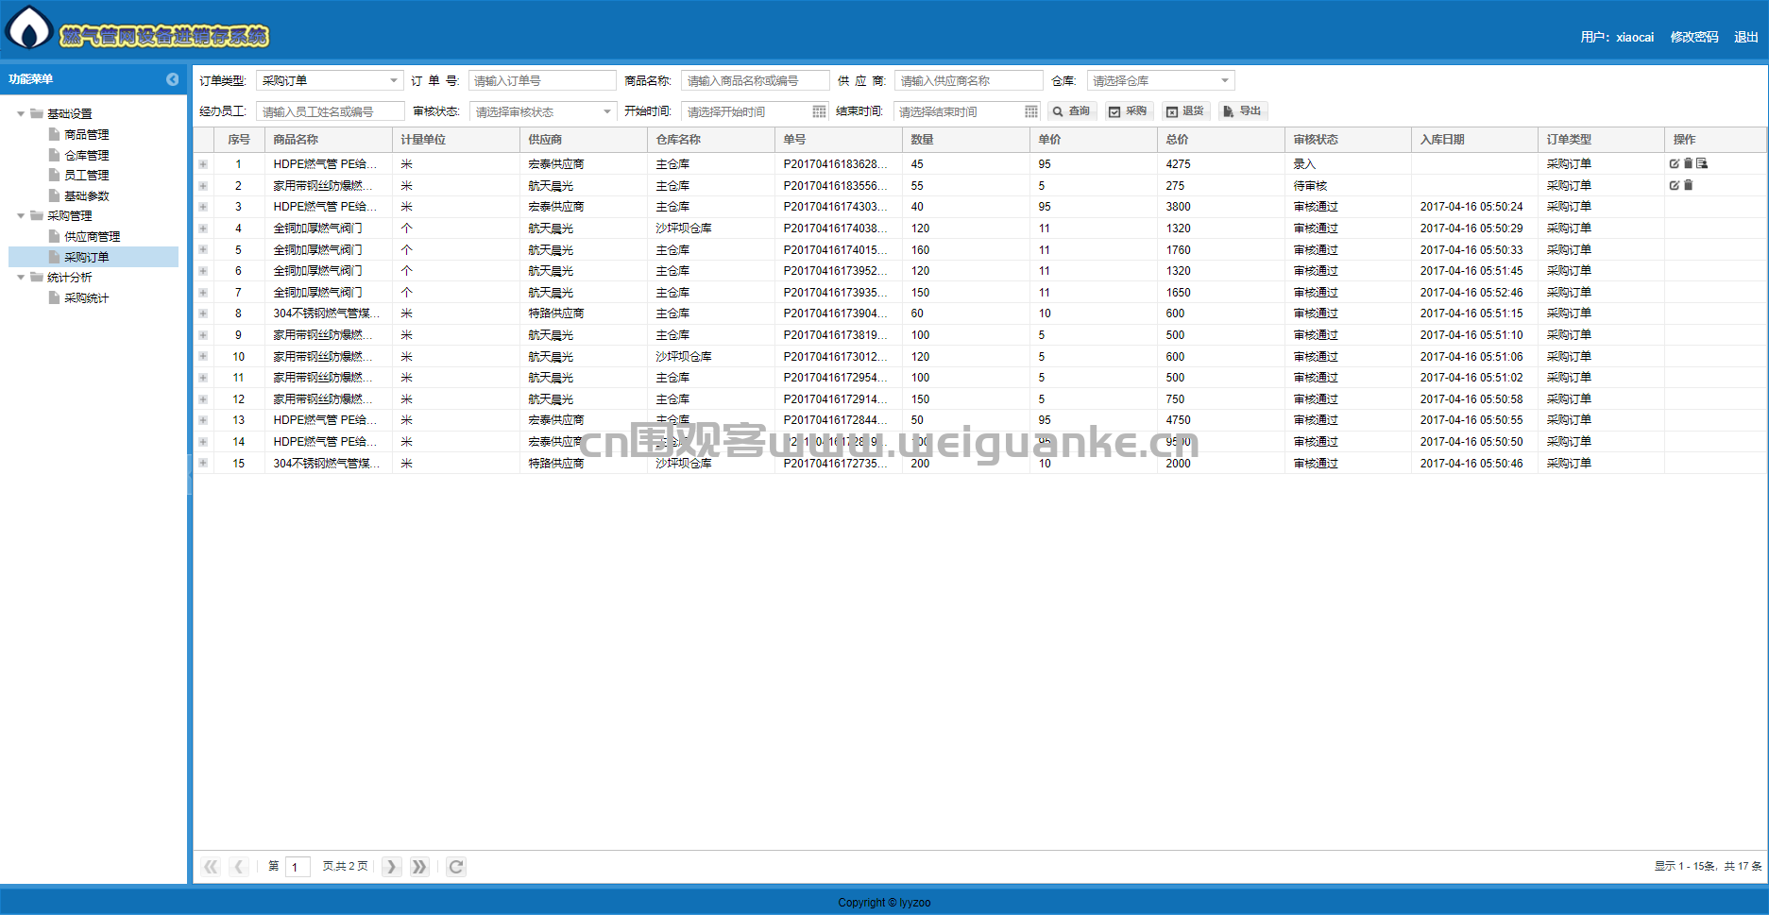
Task: Click the submit-for-review icon in row 1
Action: click(1702, 164)
